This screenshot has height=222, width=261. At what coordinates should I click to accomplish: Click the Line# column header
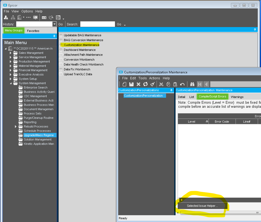(247, 122)
